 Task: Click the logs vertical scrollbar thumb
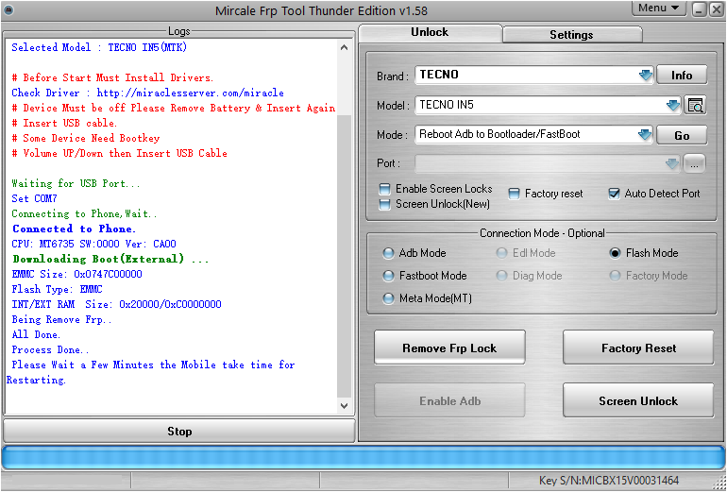coord(344,255)
